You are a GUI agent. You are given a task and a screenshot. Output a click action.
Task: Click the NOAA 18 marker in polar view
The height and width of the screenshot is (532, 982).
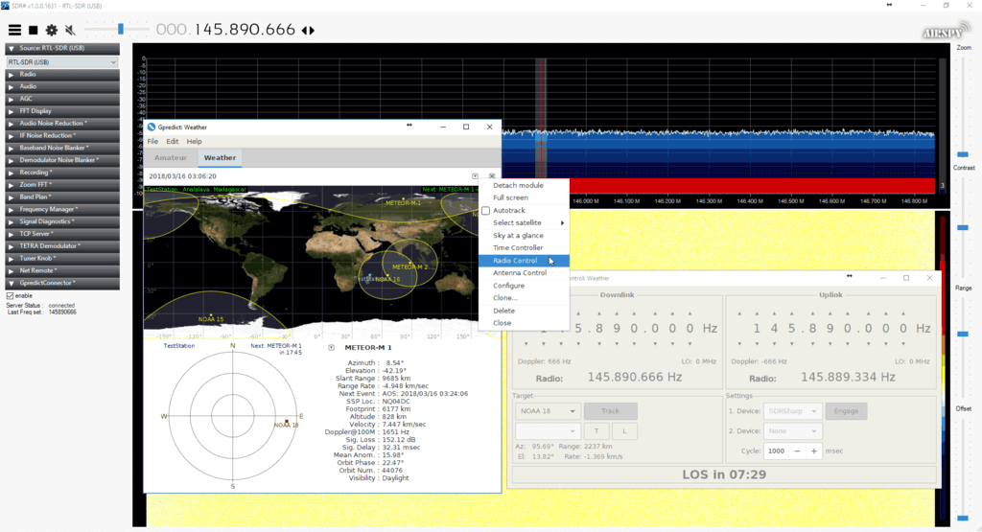(286, 424)
